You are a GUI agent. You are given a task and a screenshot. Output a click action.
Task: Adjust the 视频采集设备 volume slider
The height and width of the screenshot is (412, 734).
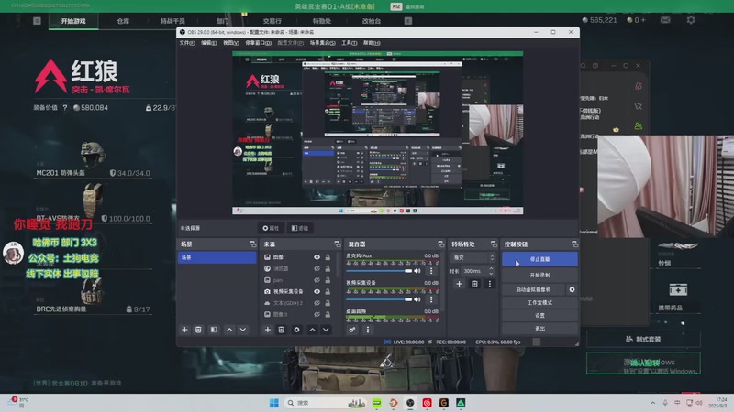(379, 299)
